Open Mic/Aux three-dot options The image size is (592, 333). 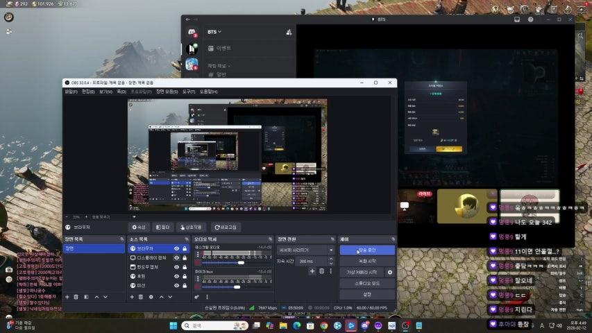click(198, 280)
